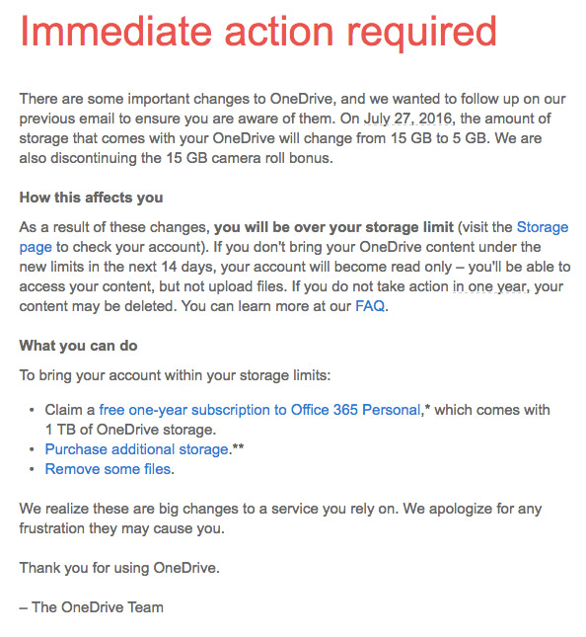
Task: Click the underlined phrase "in one year"
Action: (489, 286)
